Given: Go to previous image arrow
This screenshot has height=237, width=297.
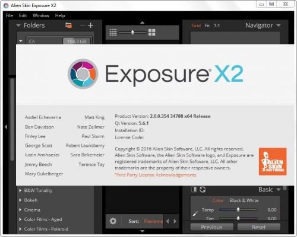Looking at the screenshot, I should pos(168,221).
